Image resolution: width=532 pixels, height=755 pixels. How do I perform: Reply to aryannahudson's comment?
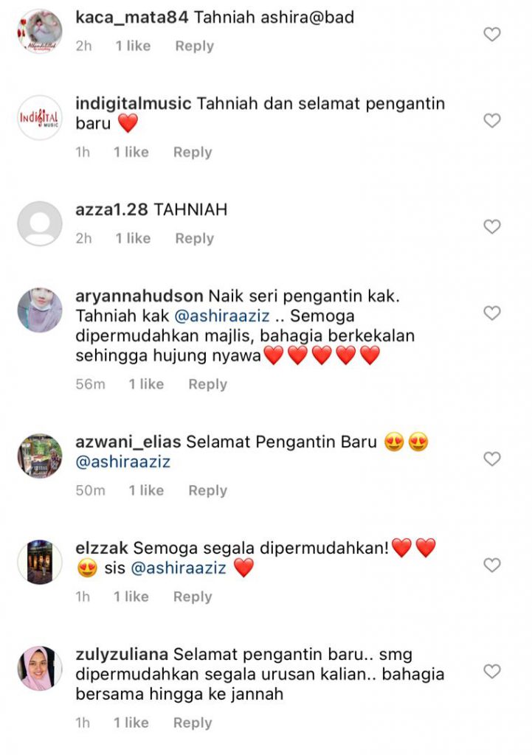(x=207, y=384)
